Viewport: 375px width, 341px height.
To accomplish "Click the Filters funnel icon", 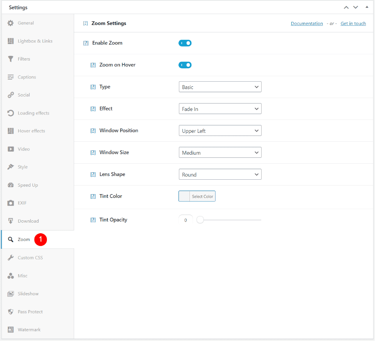I will (x=11, y=59).
